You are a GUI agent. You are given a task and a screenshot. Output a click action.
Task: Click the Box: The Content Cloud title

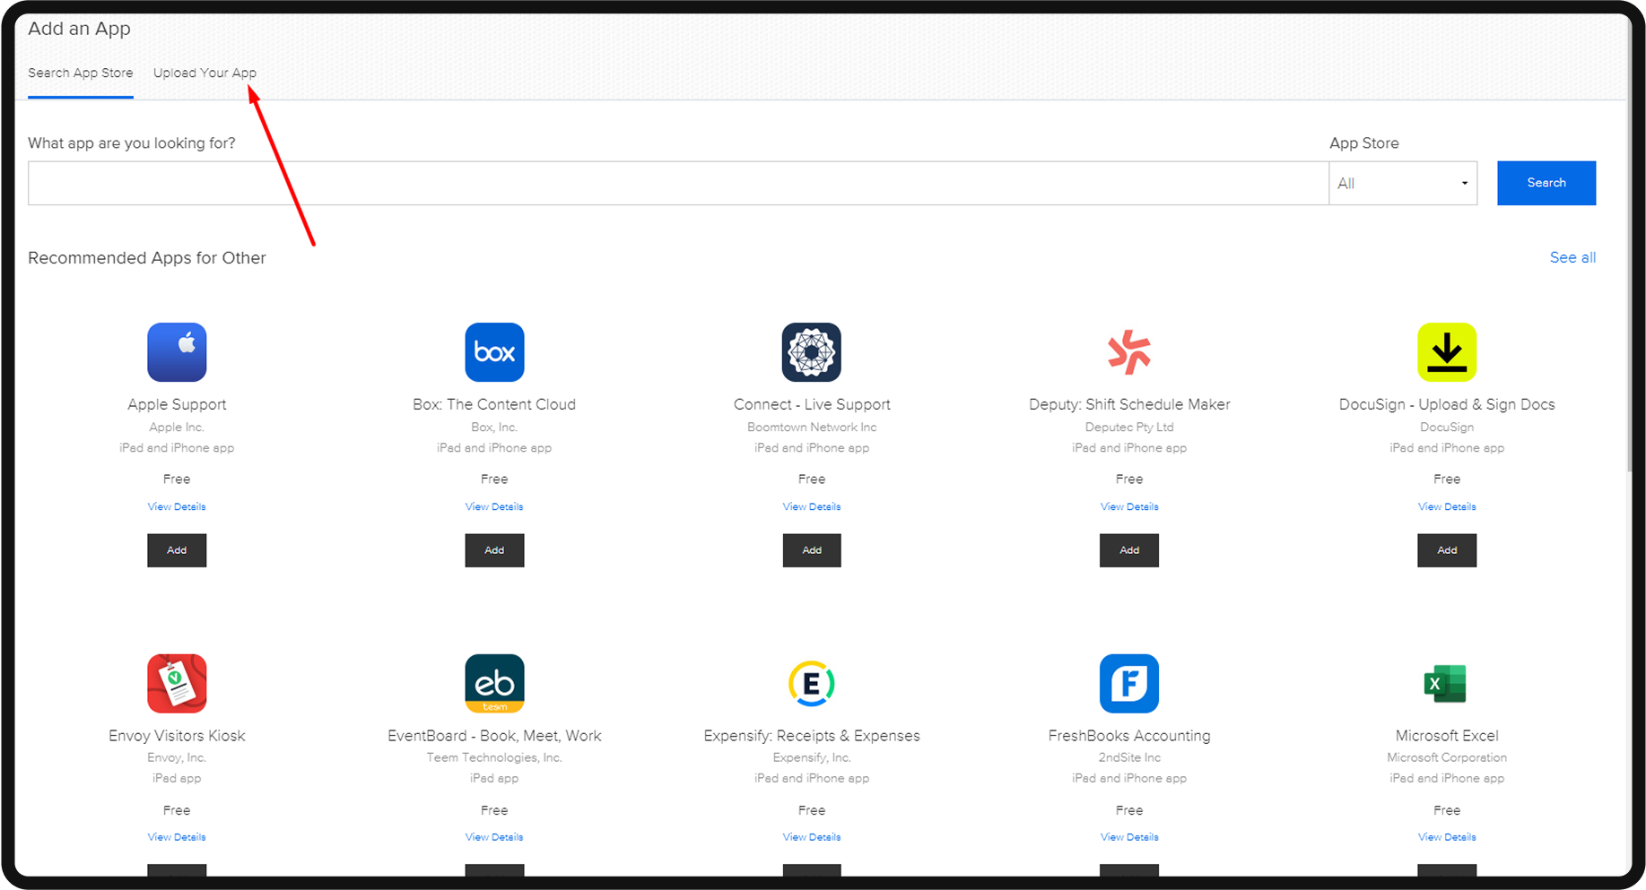494,404
